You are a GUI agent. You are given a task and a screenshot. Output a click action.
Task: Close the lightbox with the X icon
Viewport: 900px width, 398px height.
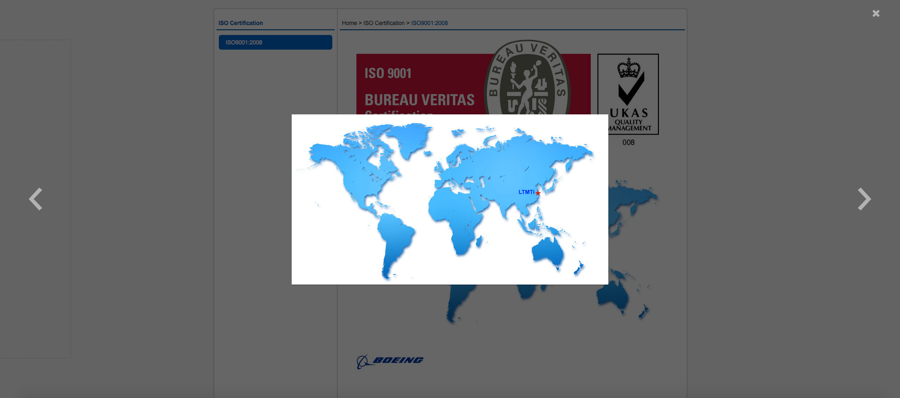(876, 14)
